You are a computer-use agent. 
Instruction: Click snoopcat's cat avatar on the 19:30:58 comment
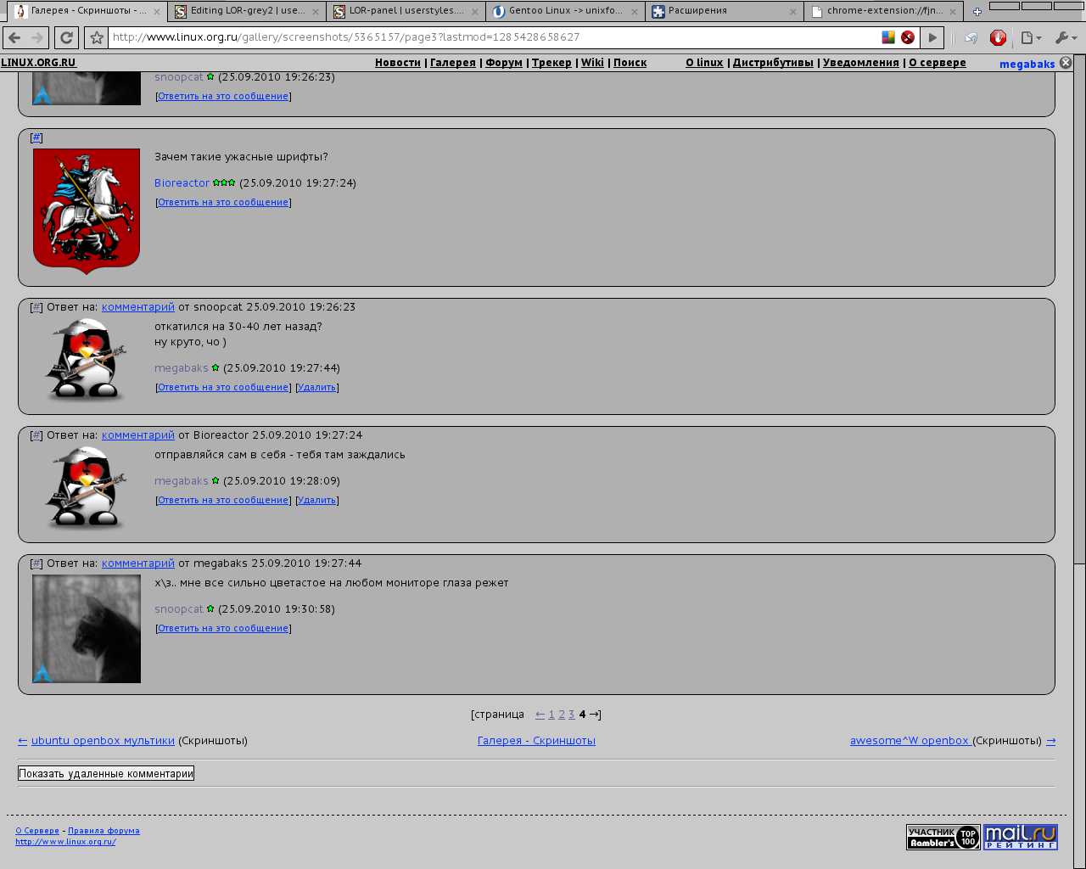coord(87,629)
